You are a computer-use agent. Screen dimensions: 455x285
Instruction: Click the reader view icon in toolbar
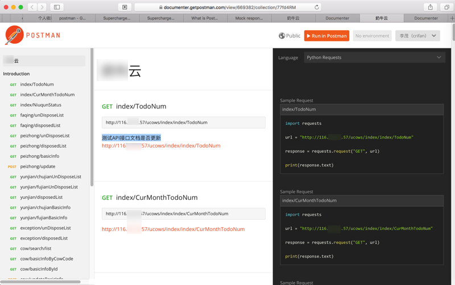tap(125, 7)
